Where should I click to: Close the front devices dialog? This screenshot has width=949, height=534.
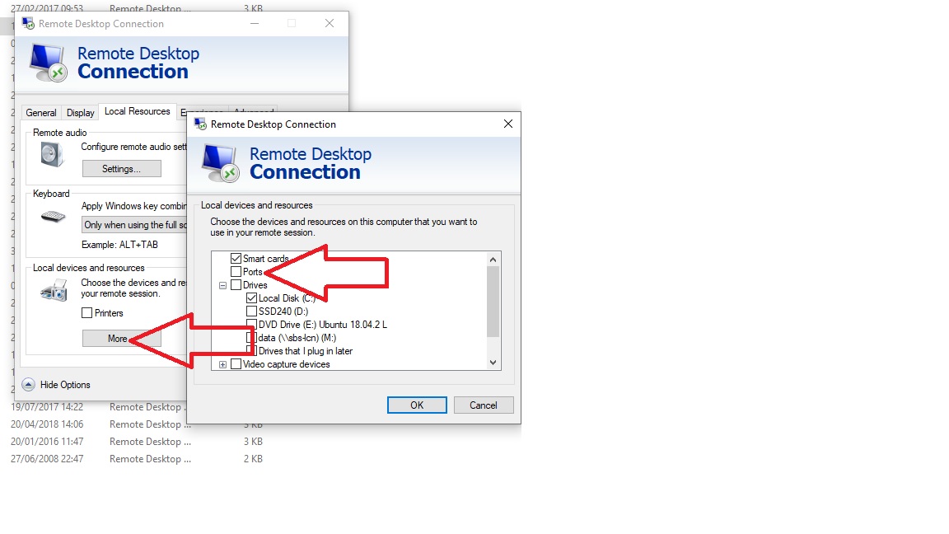coord(508,124)
